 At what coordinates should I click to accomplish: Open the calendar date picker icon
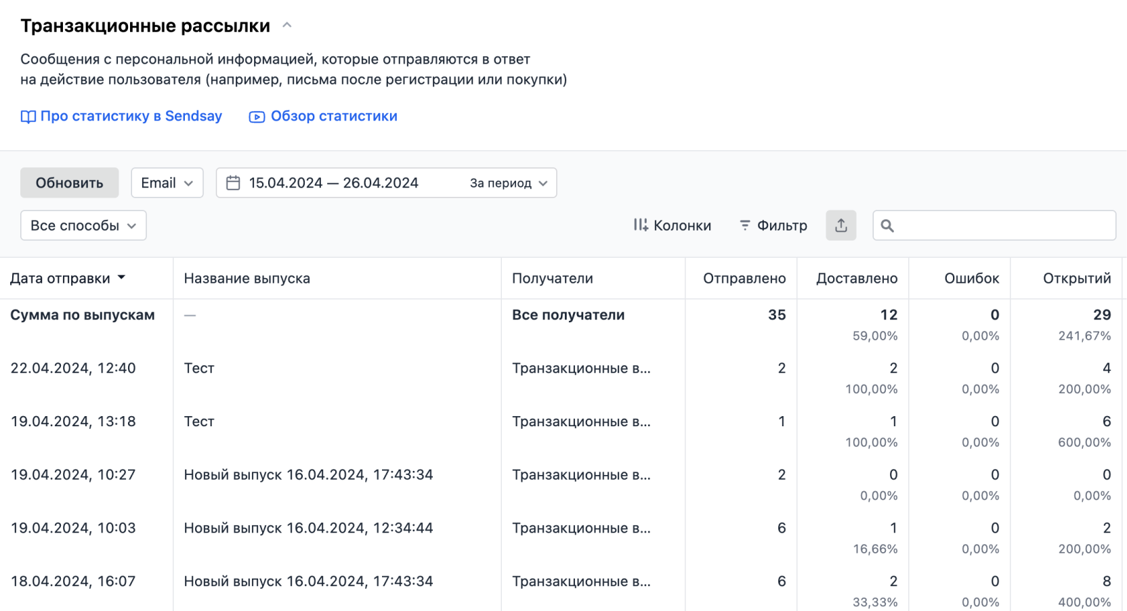point(234,182)
